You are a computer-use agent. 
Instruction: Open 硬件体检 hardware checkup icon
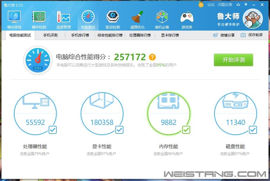click(14, 20)
